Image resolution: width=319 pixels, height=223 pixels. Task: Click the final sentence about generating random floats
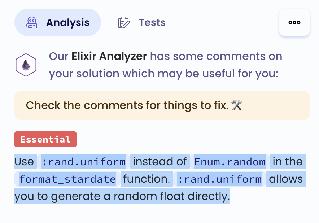[x=122, y=196]
